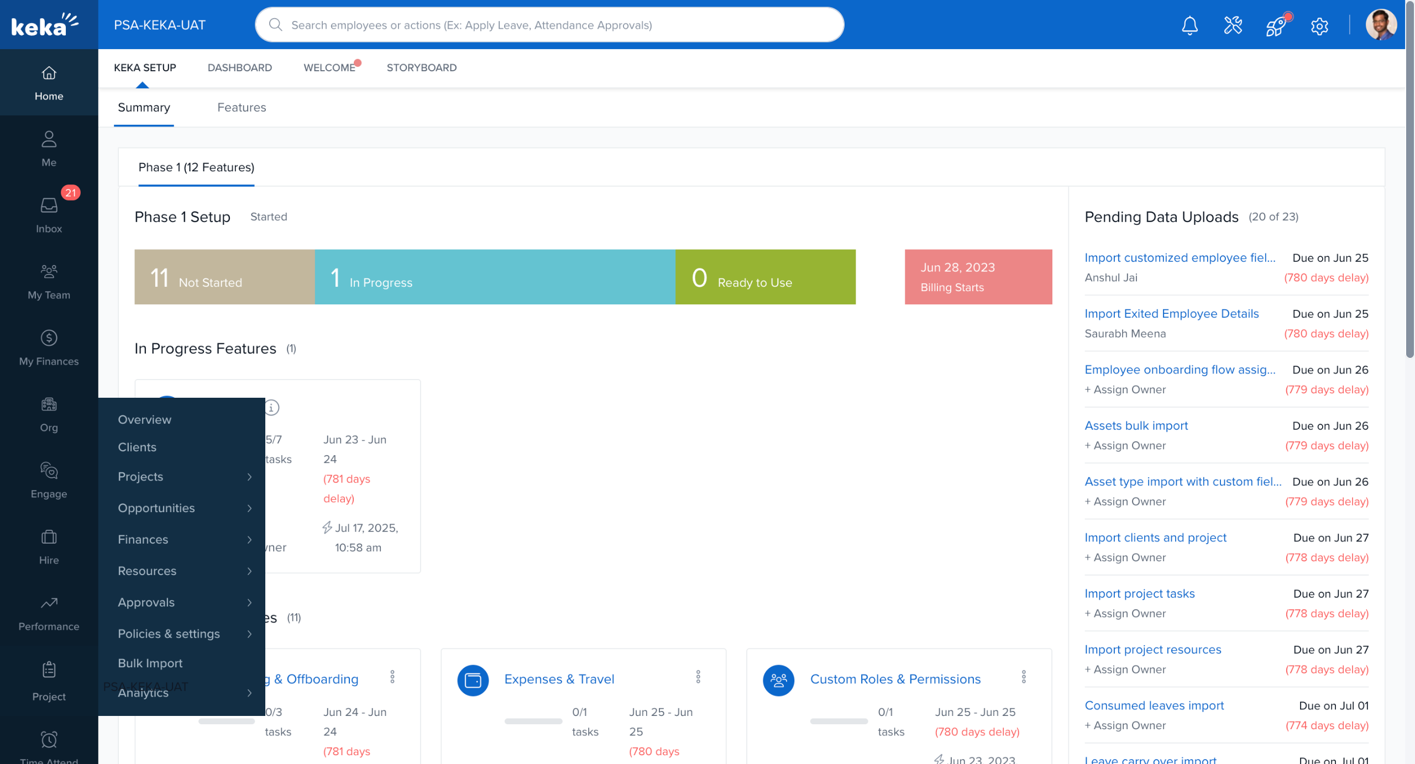Click the 0 Ready to Use status block
Viewport: 1415px width, 764px height.
(766, 277)
